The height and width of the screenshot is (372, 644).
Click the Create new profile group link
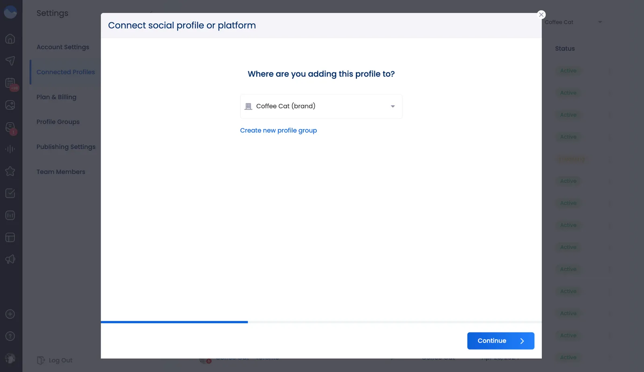278,130
